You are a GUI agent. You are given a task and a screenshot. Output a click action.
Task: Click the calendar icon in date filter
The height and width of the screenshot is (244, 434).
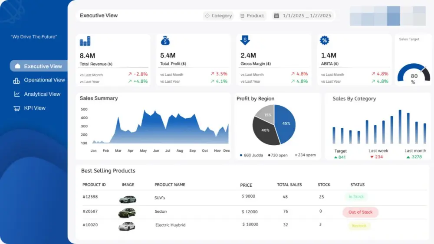pos(276,16)
